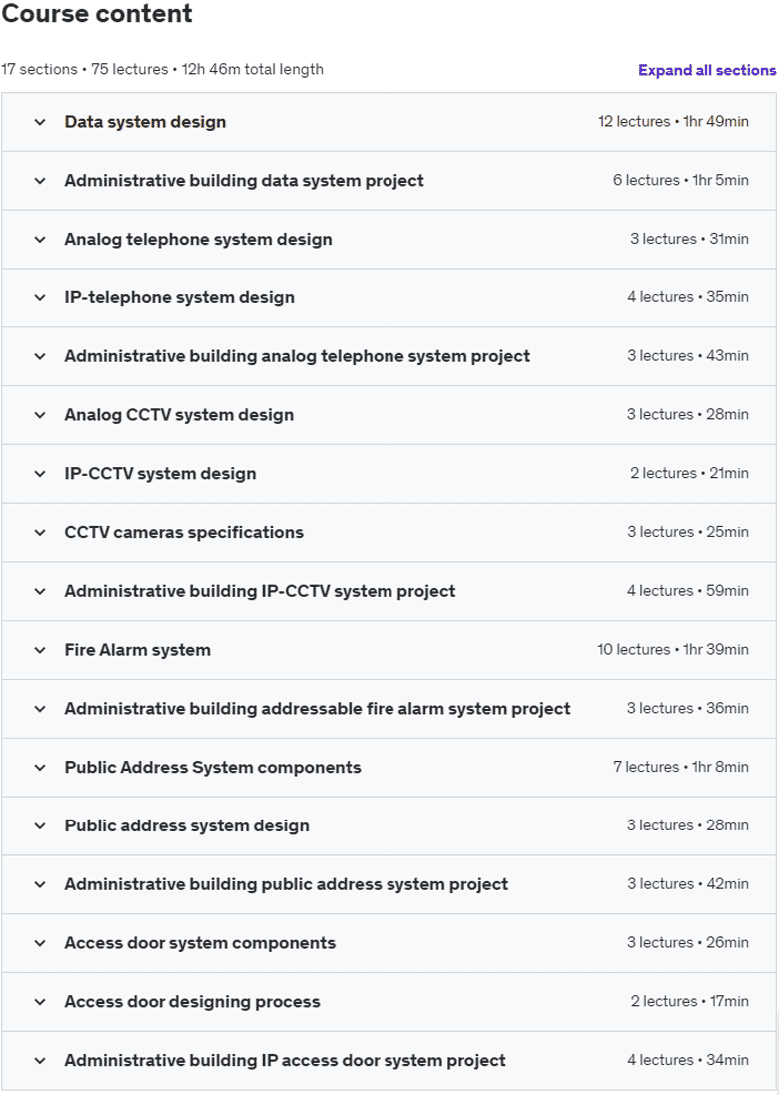779x1095 pixels.
Task: Toggle chevron beside Access door designing process
Action: tap(40, 1001)
